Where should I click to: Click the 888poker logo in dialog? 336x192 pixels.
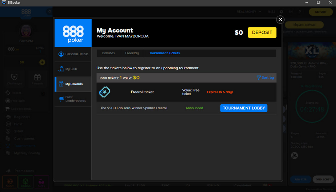[73, 33]
